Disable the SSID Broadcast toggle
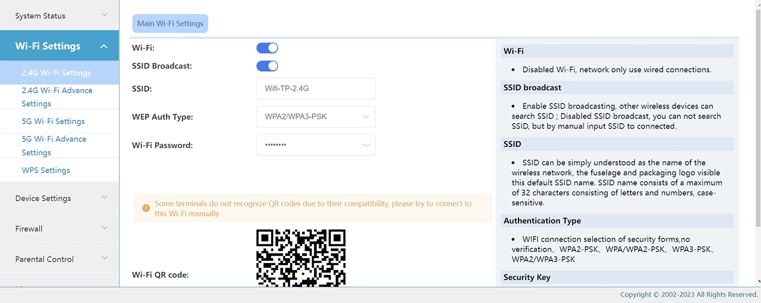This screenshot has height=303, width=761. [x=267, y=66]
